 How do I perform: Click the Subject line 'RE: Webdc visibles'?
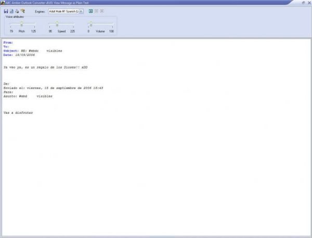[33, 51]
